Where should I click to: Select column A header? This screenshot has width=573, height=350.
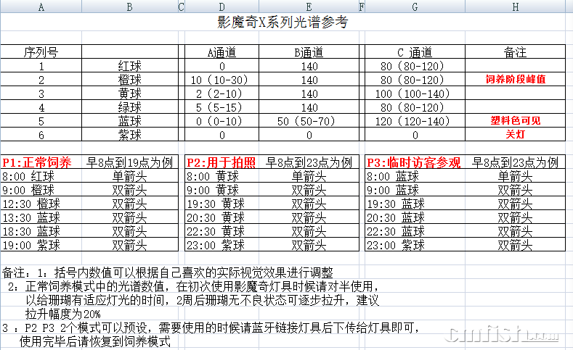(x=41, y=7)
